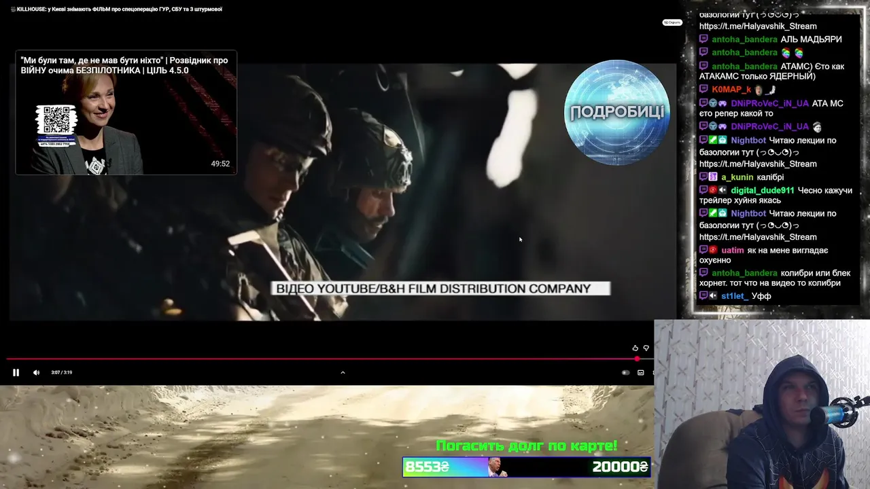Screen dimensions: 870x489
Task: Open the suggested video card thumbnail
Action: [126, 112]
